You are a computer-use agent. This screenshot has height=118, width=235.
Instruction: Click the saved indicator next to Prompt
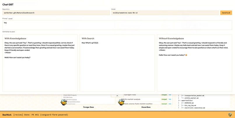pos(10,19)
